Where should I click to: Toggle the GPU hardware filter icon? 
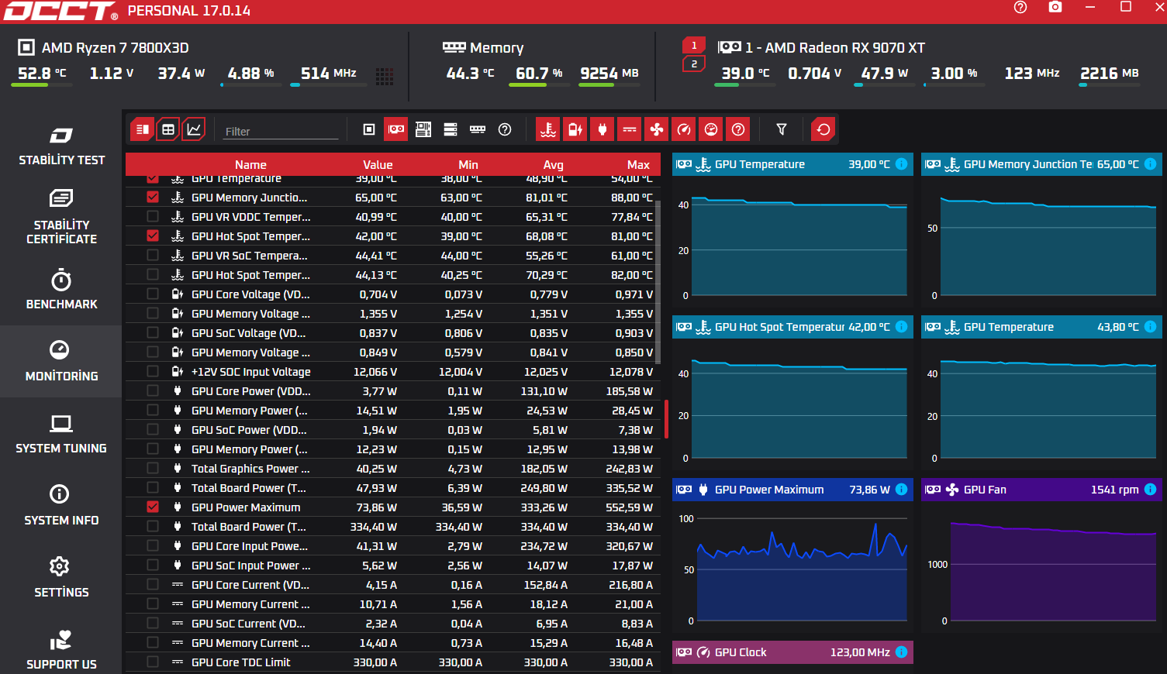pyautogui.click(x=396, y=129)
